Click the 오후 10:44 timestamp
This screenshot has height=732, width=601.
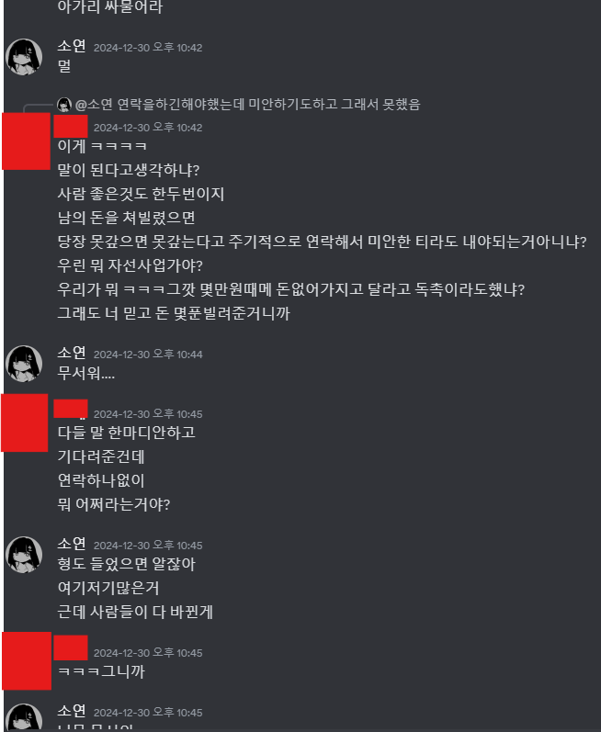pyautogui.click(x=148, y=355)
